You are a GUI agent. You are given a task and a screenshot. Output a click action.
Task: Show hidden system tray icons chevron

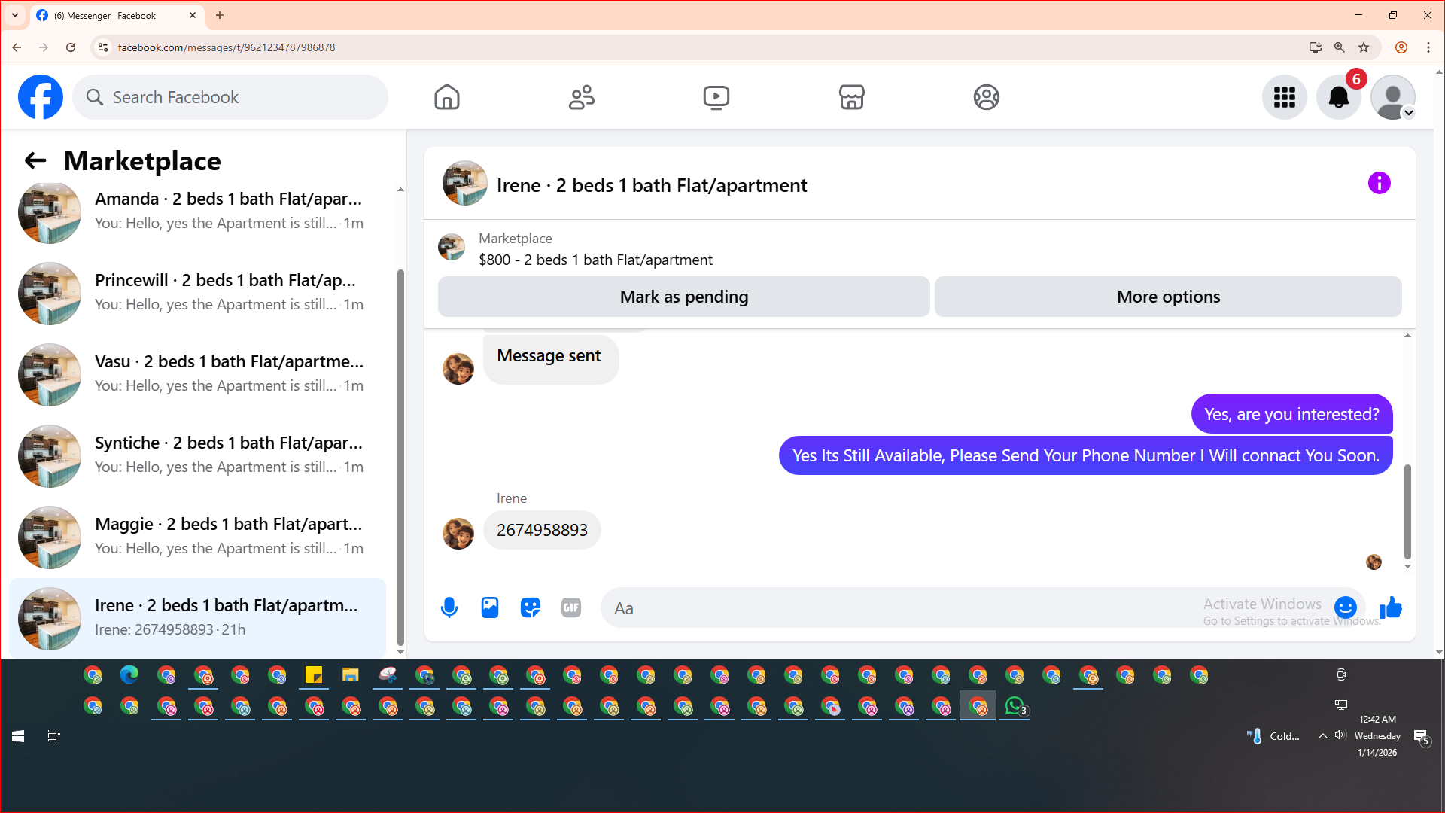tap(1322, 736)
